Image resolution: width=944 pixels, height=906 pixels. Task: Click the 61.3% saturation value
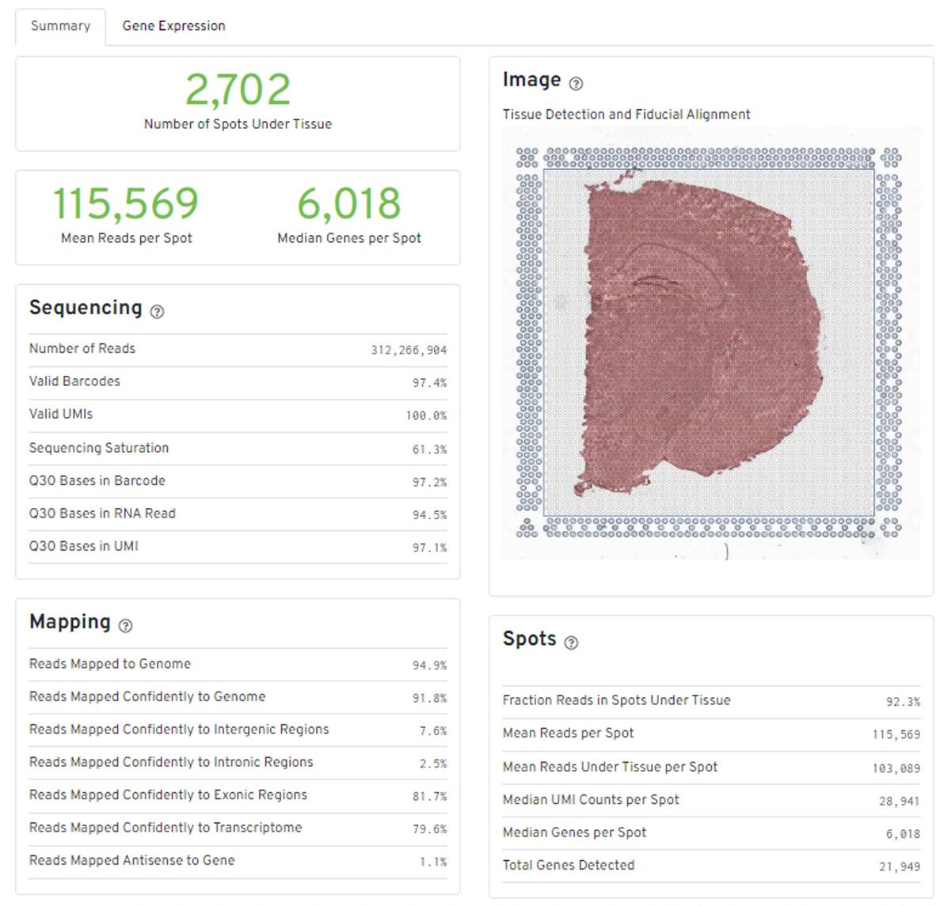coord(429,449)
